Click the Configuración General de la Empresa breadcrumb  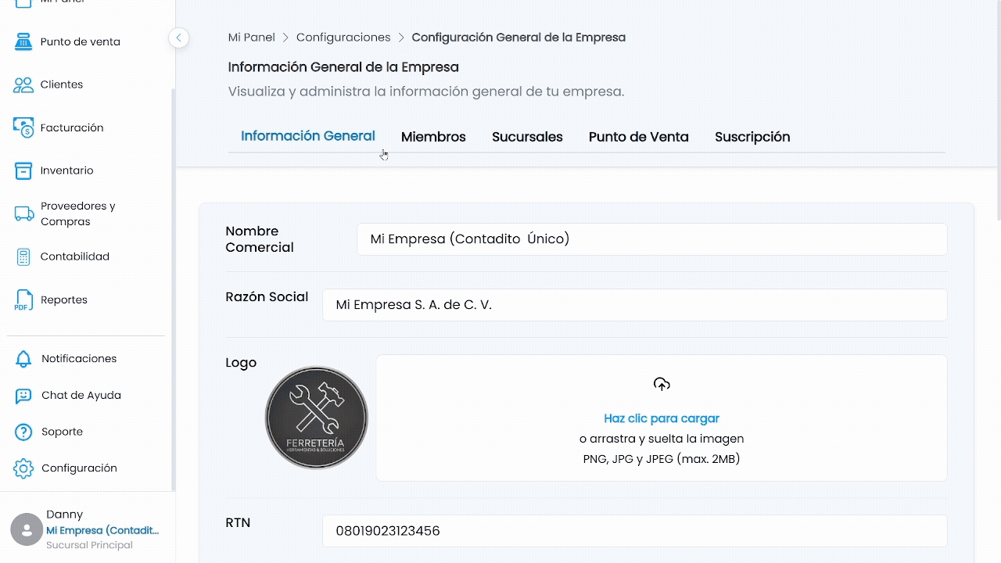pos(518,38)
